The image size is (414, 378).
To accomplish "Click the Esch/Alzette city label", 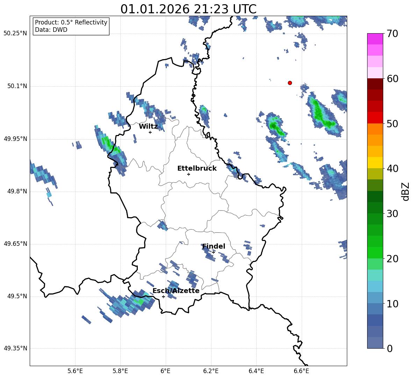I will pyautogui.click(x=176, y=291).
